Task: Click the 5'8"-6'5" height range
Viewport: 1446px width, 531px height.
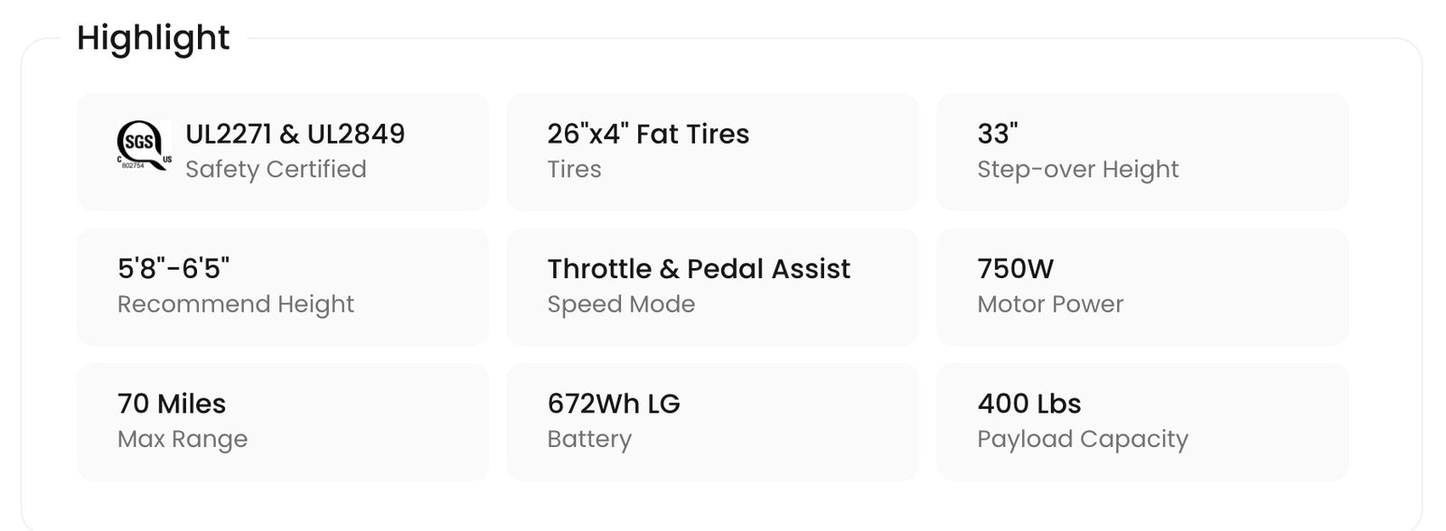Action: [173, 268]
